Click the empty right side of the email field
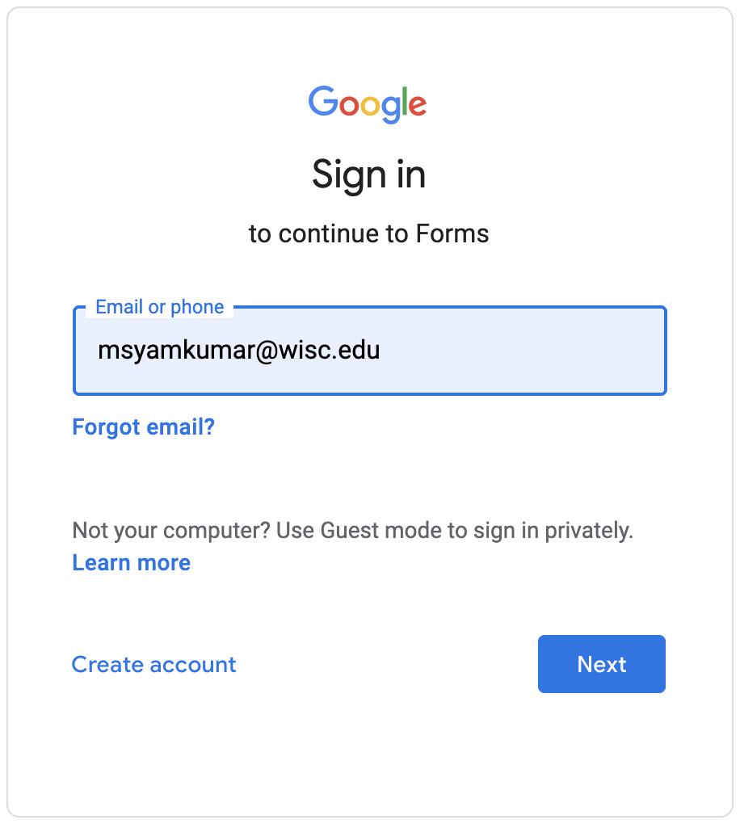Screen dimensions: 740x824 tap(549, 351)
